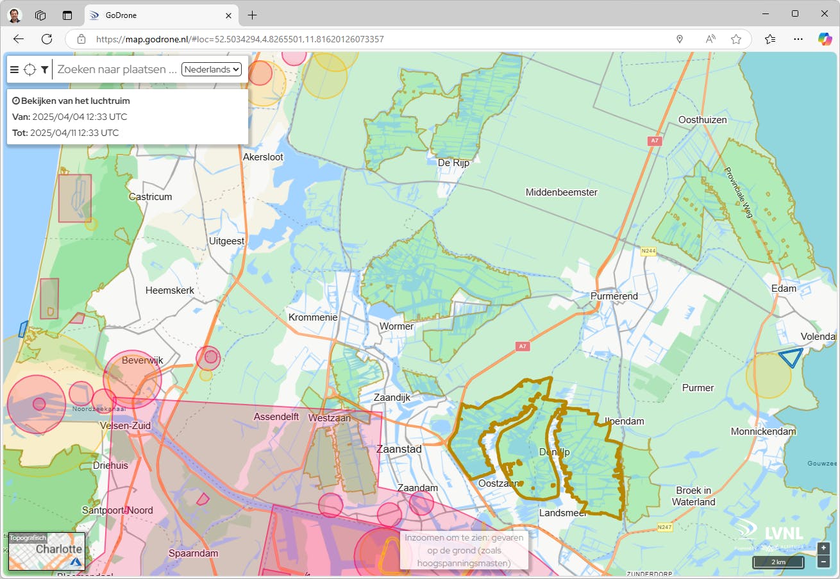The image size is (840, 579).
Task: Click the Monnickendam place label
Action: click(764, 432)
